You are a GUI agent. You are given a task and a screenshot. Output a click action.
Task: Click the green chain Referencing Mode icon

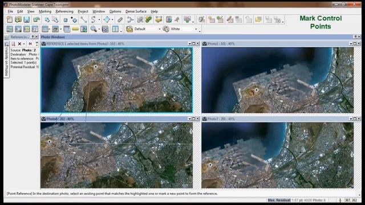click(x=149, y=19)
